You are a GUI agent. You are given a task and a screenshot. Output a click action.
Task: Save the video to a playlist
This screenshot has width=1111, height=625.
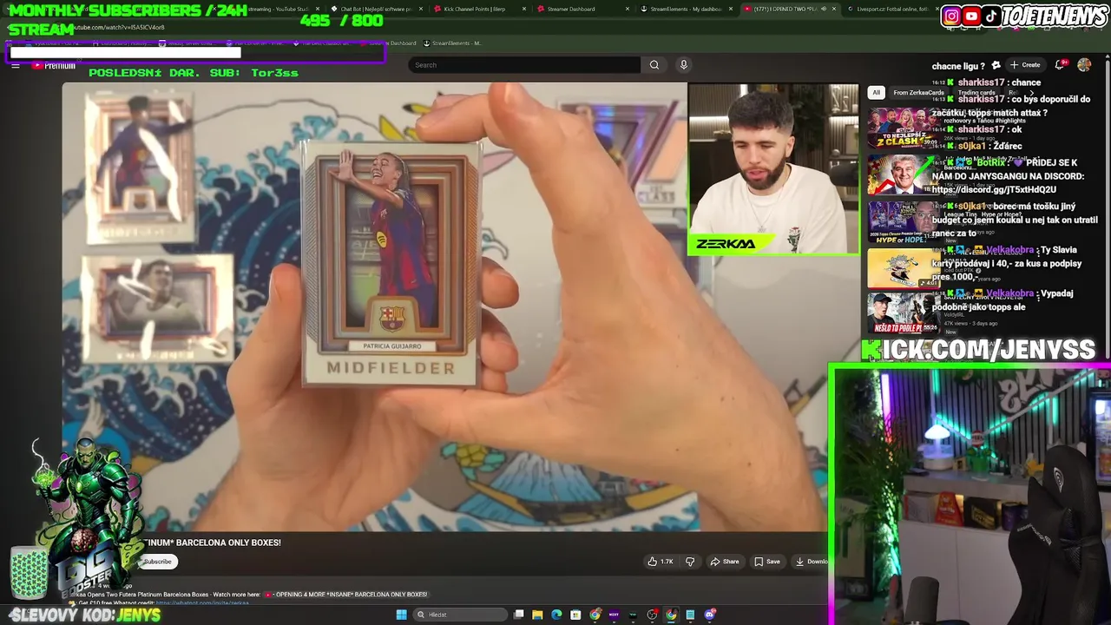pos(767,562)
